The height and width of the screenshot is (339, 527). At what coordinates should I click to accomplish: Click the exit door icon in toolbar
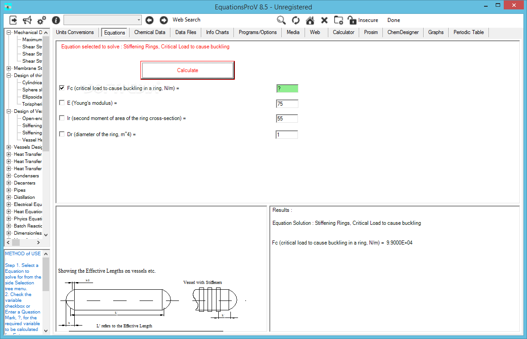[x=13, y=20]
